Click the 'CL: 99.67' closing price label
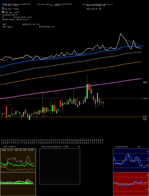The image size is (149, 196). [x=55, y=5]
